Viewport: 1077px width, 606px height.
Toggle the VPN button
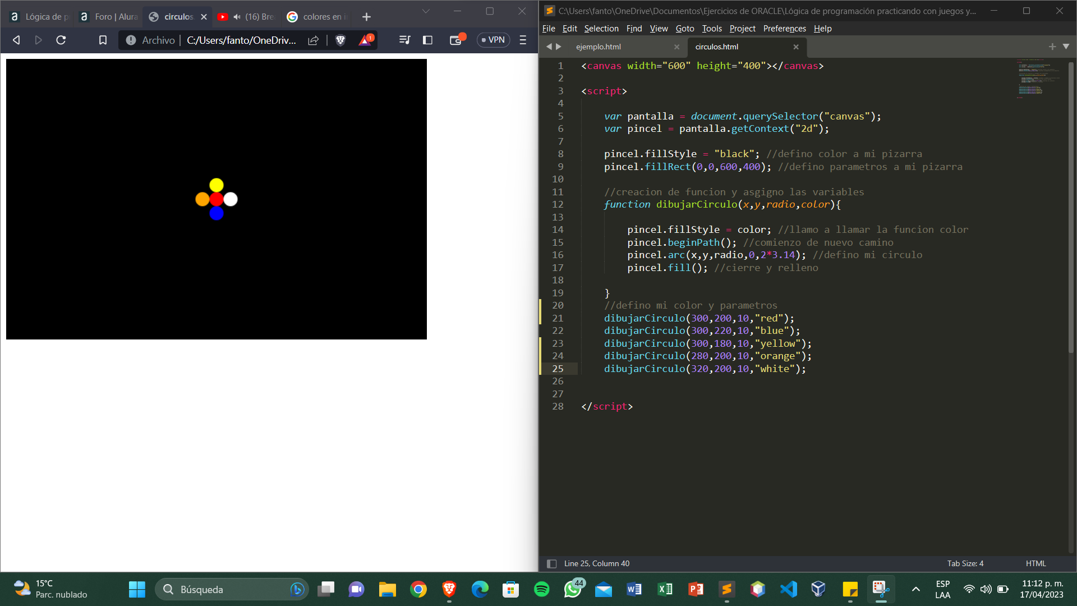(x=493, y=40)
